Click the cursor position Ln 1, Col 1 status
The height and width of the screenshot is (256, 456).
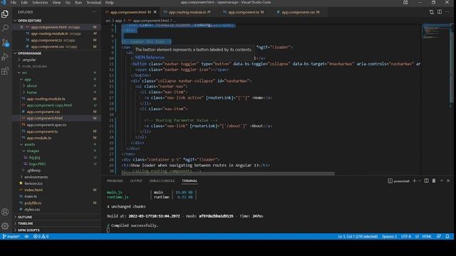point(358,237)
